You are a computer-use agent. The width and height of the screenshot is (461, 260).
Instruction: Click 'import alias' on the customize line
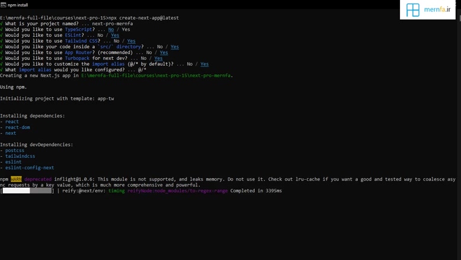pyautogui.click(x=108, y=64)
